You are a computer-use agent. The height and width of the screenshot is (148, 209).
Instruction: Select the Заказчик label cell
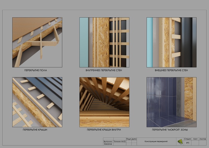(x=107, y=144)
